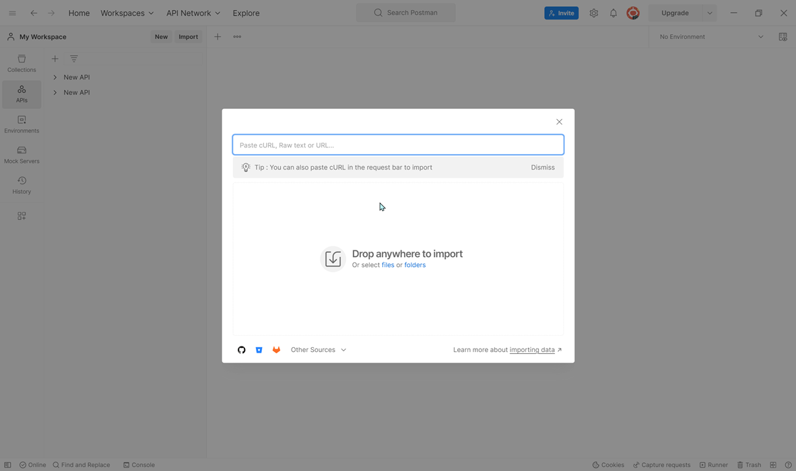Viewport: 796px width, 471px height.
Task: Expand the arrow next to Upgrade
Action: click(x=710, y=13)
